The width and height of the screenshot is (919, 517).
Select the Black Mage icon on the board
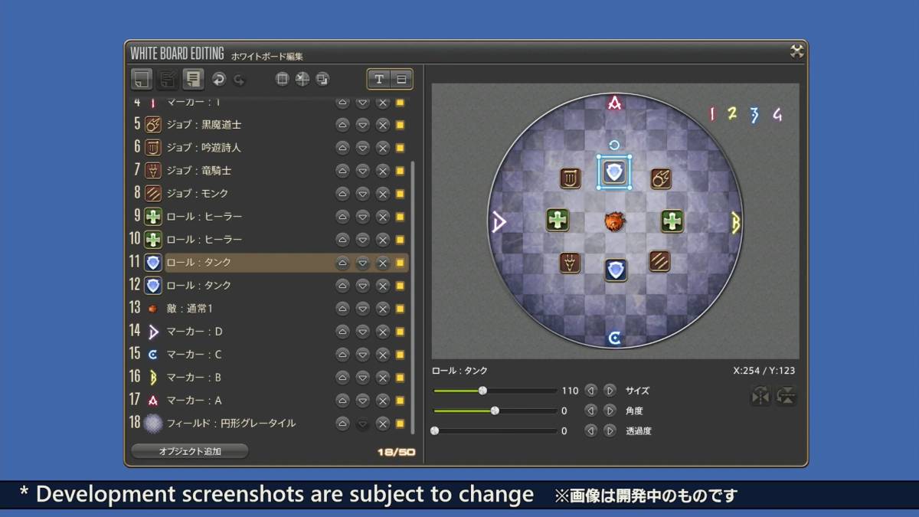point(661,179)
